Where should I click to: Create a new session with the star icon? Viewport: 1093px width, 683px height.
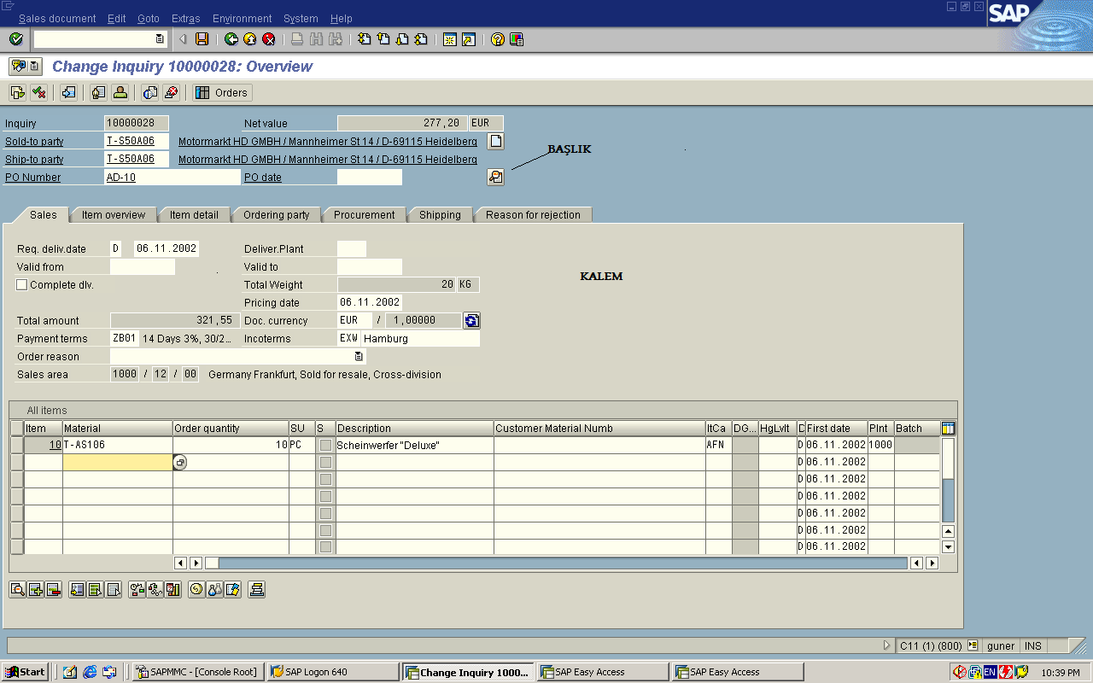click(450, 39)
